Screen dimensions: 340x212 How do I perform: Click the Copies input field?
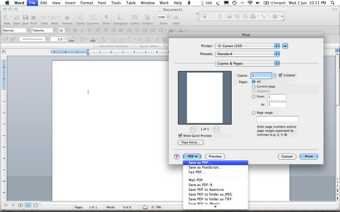(x=261, y=75)
